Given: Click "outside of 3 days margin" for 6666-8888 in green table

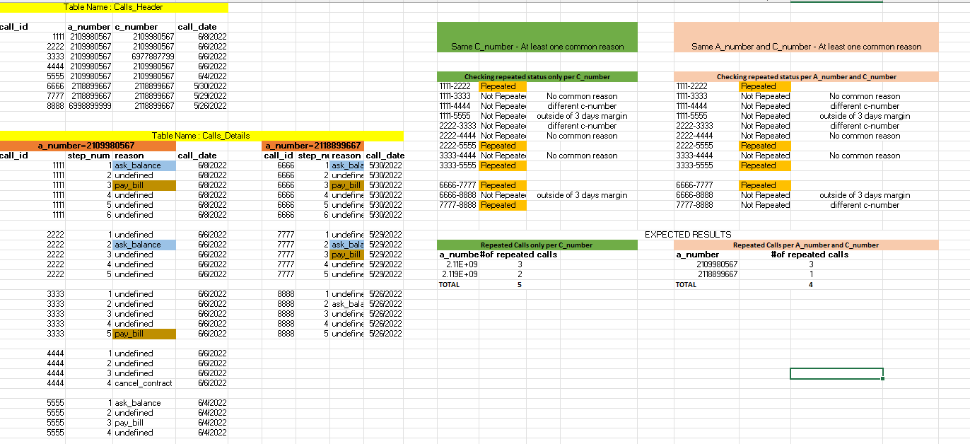Looking at the screenshot, I should pos(582,195).
